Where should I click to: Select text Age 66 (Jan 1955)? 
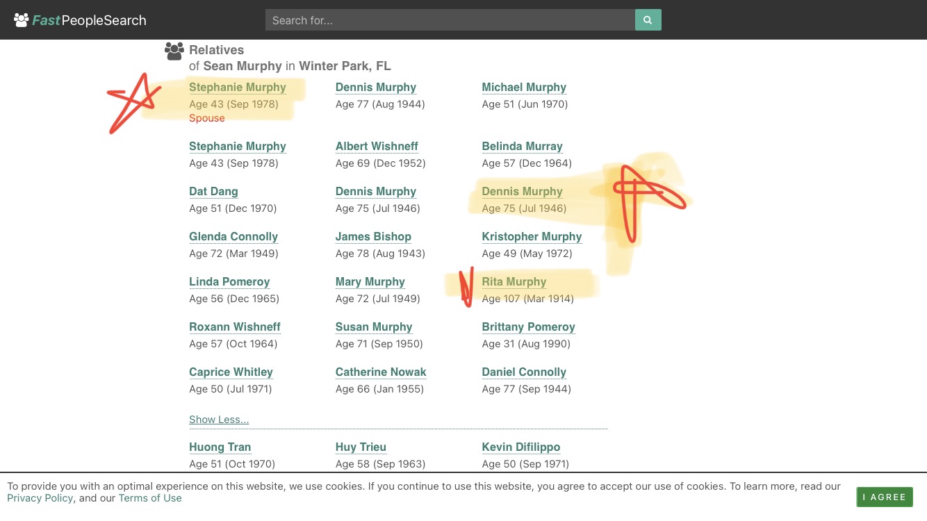point(379,389)
